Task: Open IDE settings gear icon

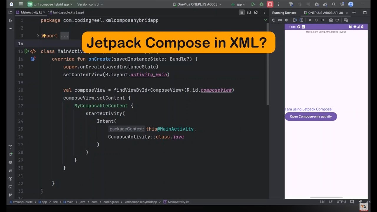Action: tap(342, 4)
